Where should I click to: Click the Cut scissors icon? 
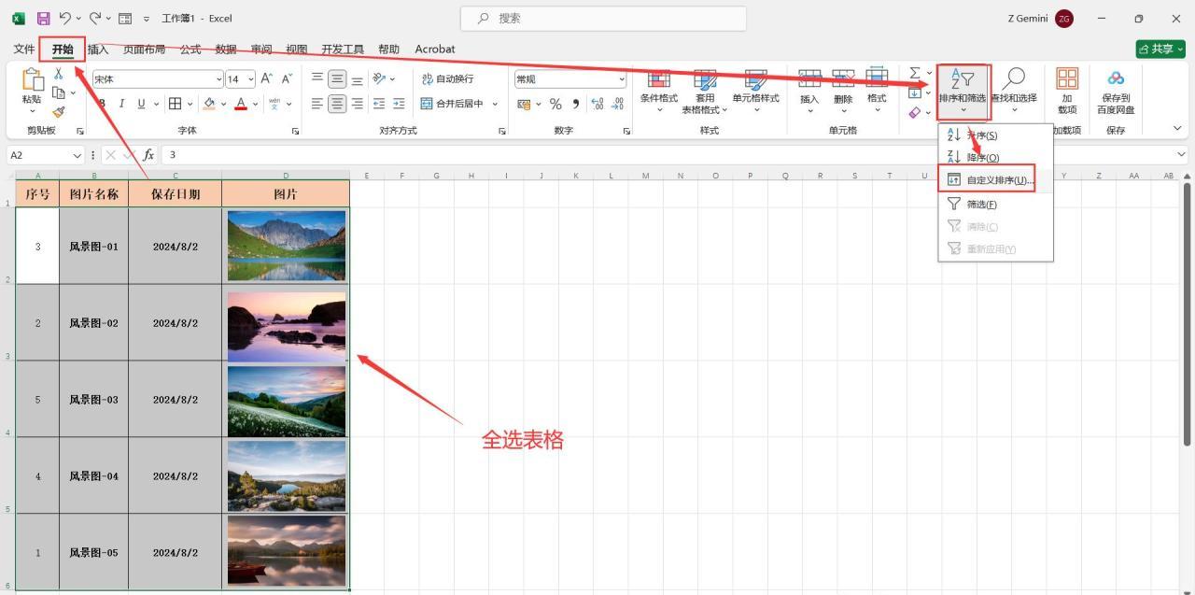[58, 74]
